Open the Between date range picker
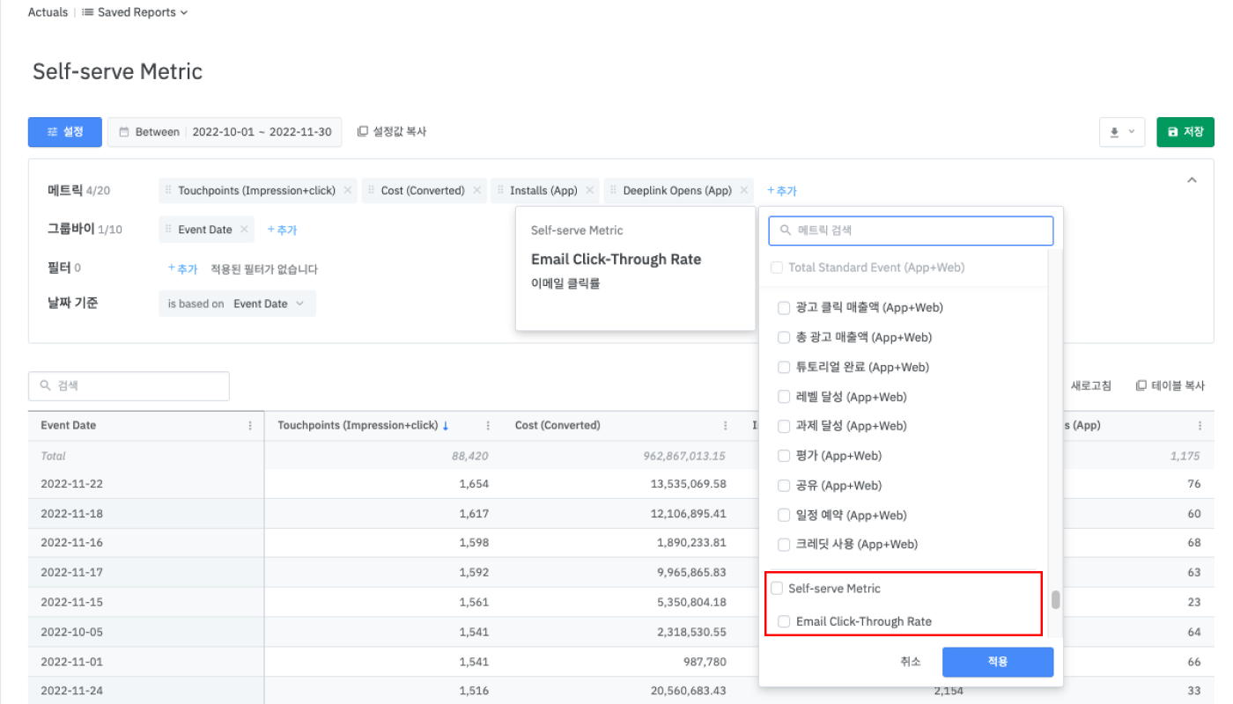1233x704 pixels. coord(225,132)
